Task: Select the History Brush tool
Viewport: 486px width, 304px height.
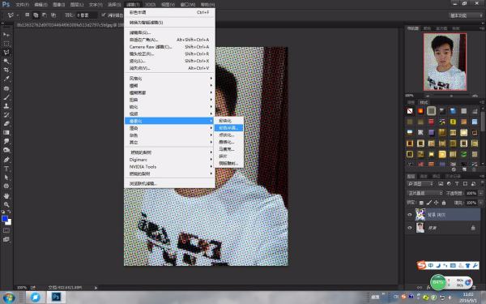Action: [x=6, y=115]
